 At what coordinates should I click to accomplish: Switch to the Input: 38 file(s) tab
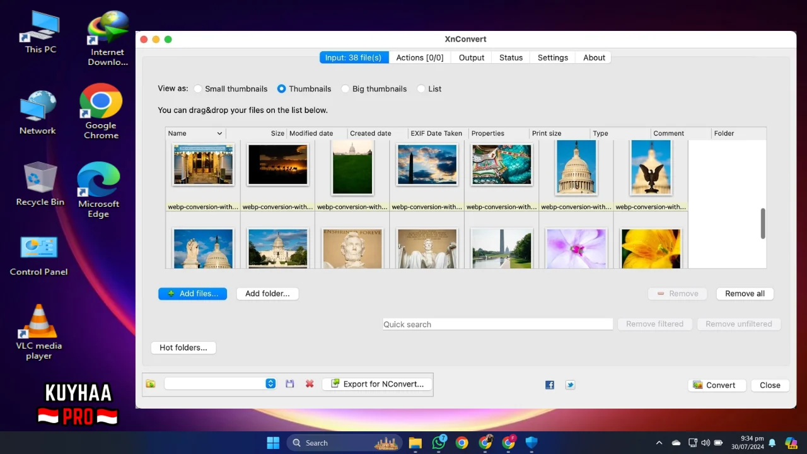(x=354, y=57)
